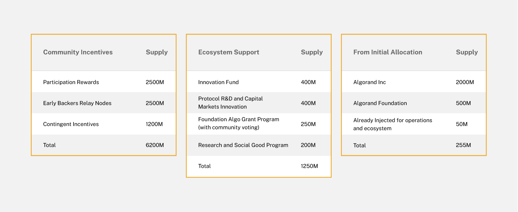Click the Algorand Foundation row label

point(380,103)
